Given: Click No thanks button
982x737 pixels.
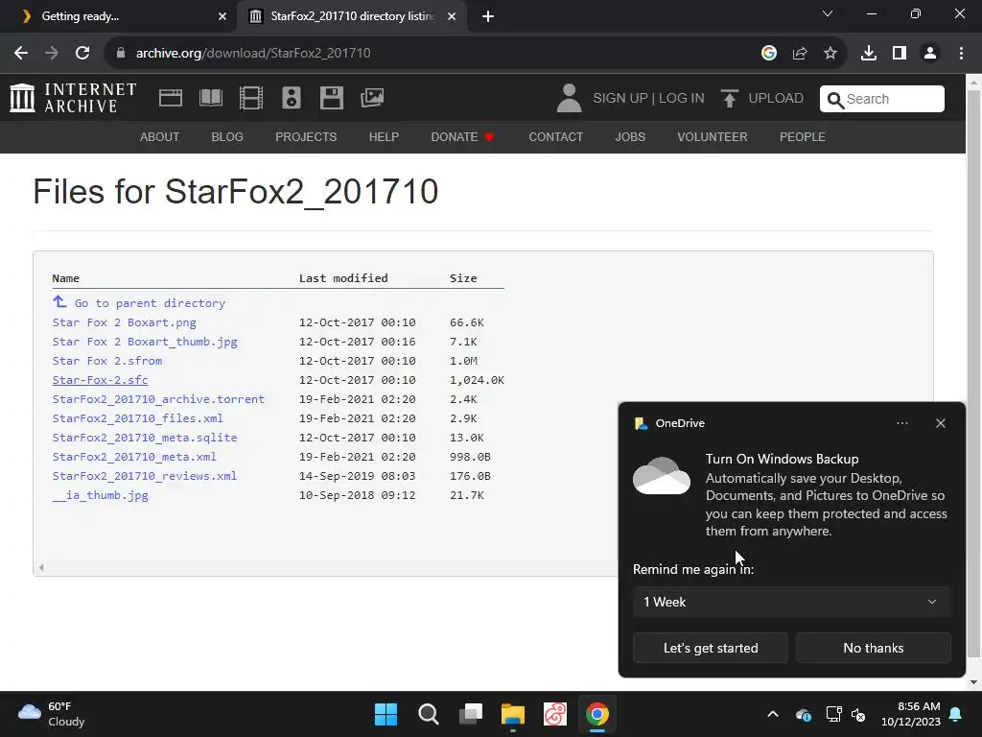Looking at the screenshot, I should [x=873, y=648].
